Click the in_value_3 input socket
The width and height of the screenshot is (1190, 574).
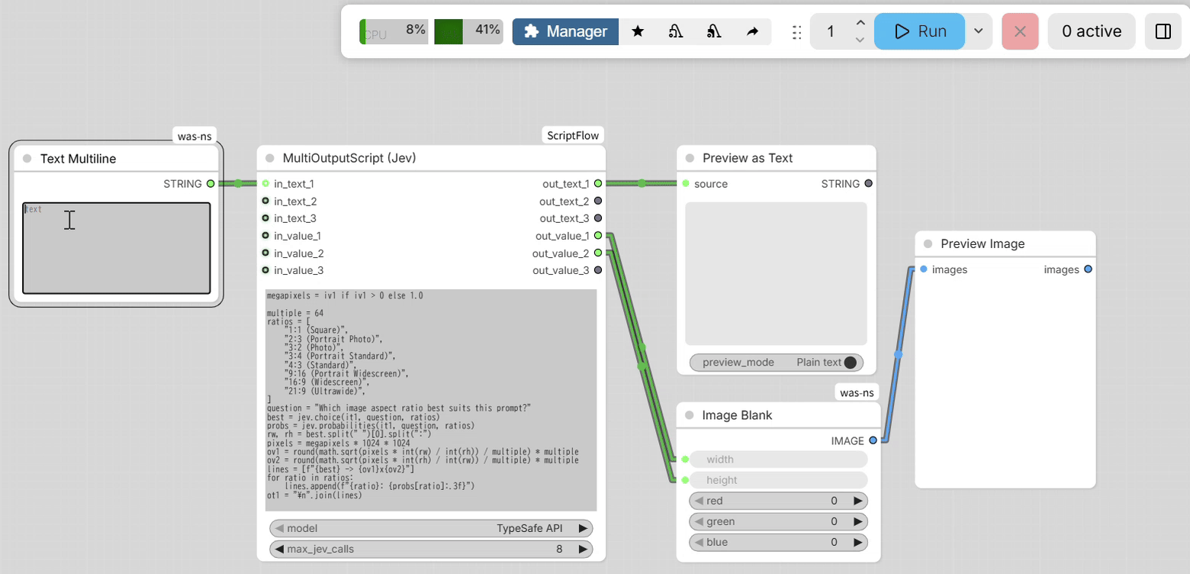pos(265,270)
